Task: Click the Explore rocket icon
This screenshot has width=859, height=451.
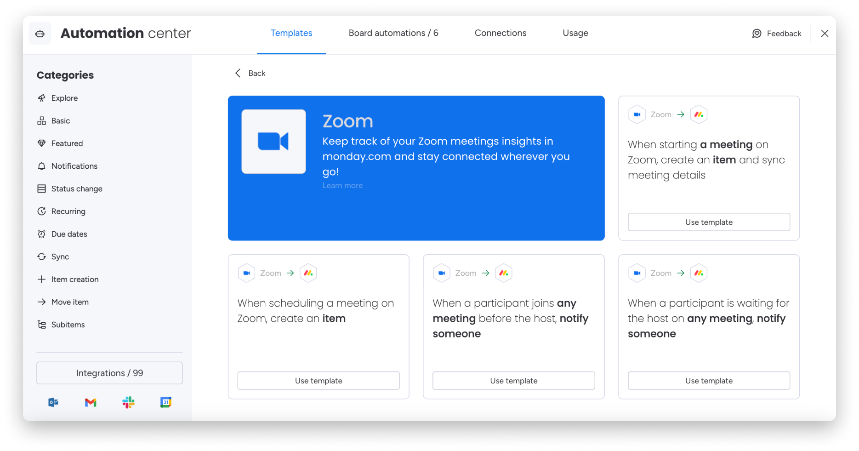Action: click(42, 98)
